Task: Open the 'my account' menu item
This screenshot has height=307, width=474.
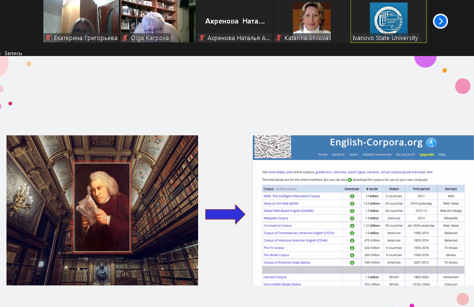Action: click(405, 154)
